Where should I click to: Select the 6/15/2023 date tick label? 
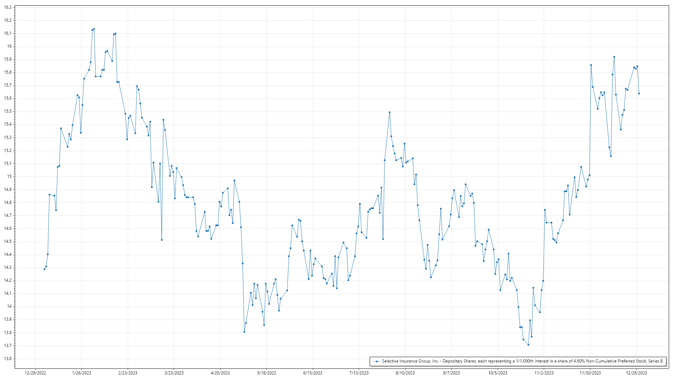point(313,373)
